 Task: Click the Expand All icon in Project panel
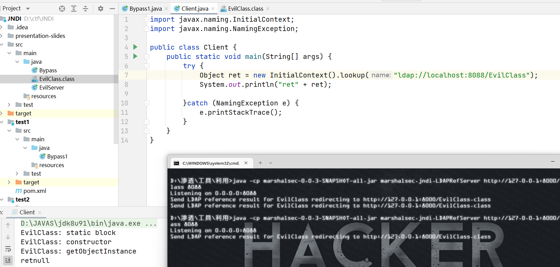pyautogui.click(x=74, y=9)
